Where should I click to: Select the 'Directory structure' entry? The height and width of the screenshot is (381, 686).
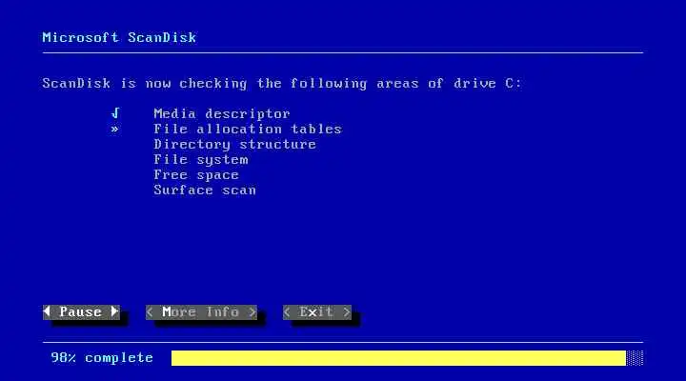(235, 145)
